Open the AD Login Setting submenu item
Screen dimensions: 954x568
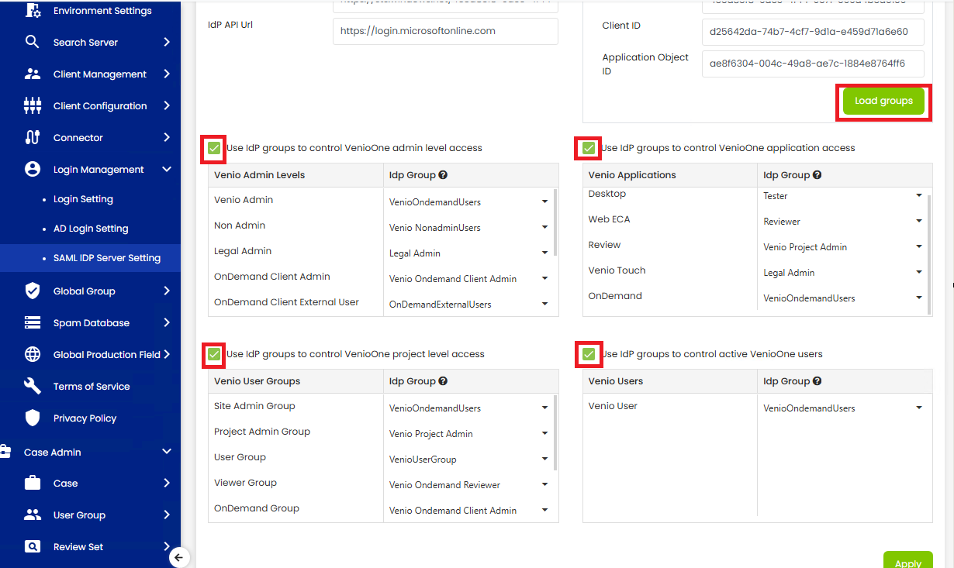coord(91,229)
